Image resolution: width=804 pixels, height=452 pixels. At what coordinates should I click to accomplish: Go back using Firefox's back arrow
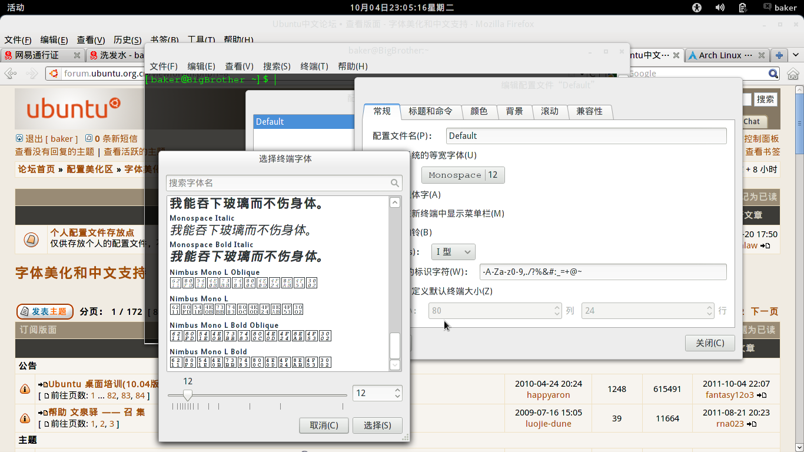[11, 74]
